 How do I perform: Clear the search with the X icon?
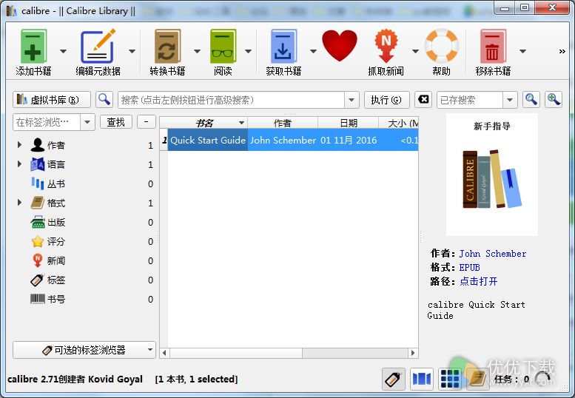pyautogui.click(x=423, y=100)
